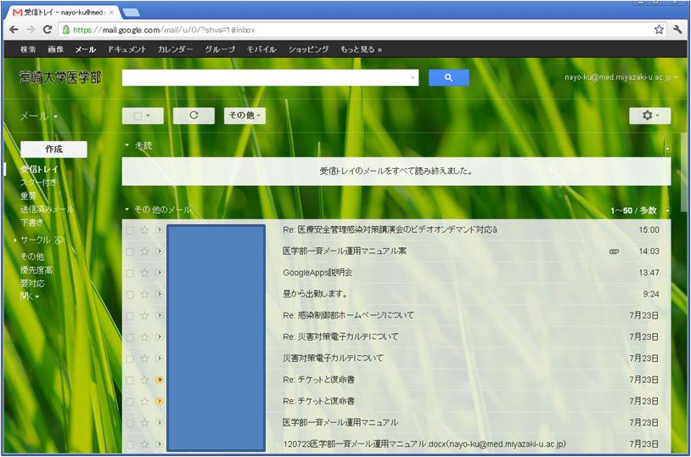The width and height of the screenshot is (691, 457).
Task: Star the GoogleApps説明会 email
Action: point(144,273)
